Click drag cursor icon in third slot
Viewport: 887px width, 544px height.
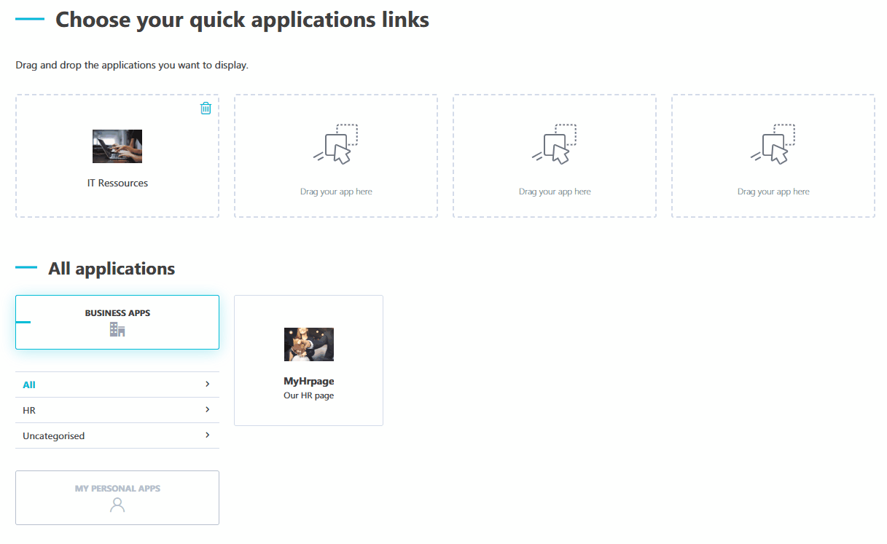coord(555,144)
